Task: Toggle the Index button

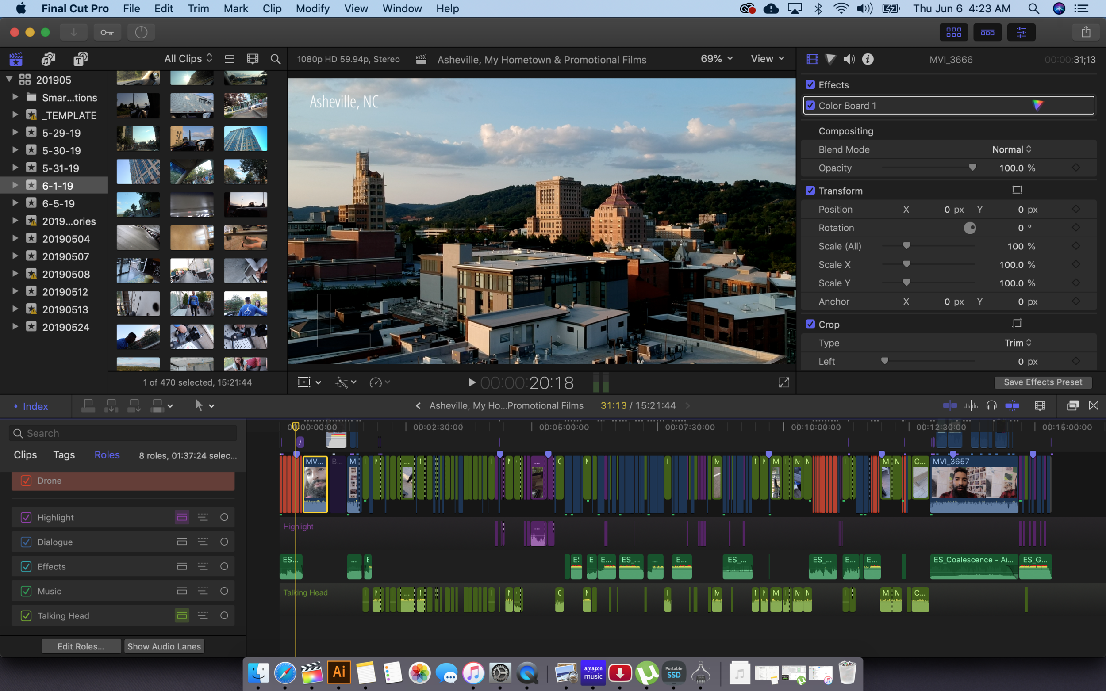Action: [31, 406]
